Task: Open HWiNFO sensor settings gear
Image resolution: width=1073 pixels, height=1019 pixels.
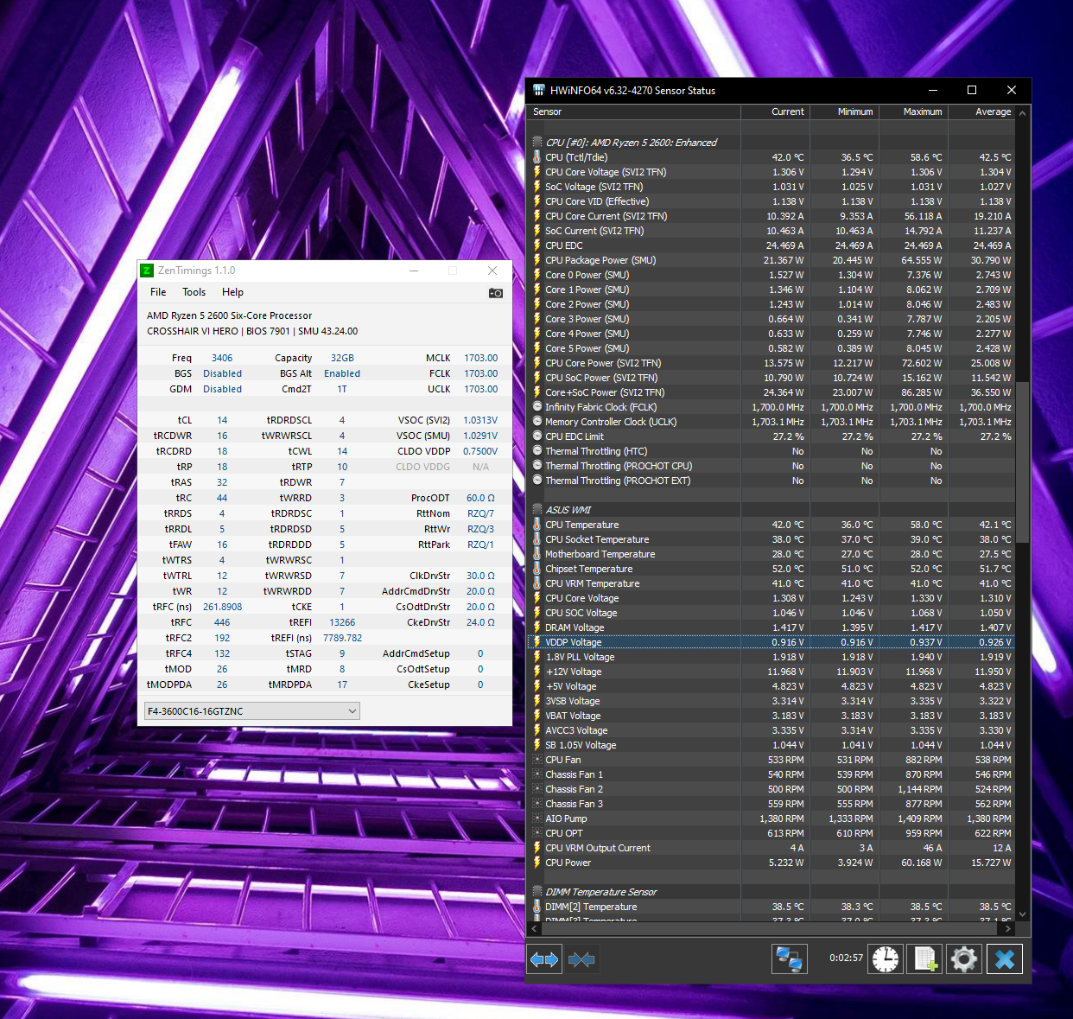Action: [x=964, y=958]
